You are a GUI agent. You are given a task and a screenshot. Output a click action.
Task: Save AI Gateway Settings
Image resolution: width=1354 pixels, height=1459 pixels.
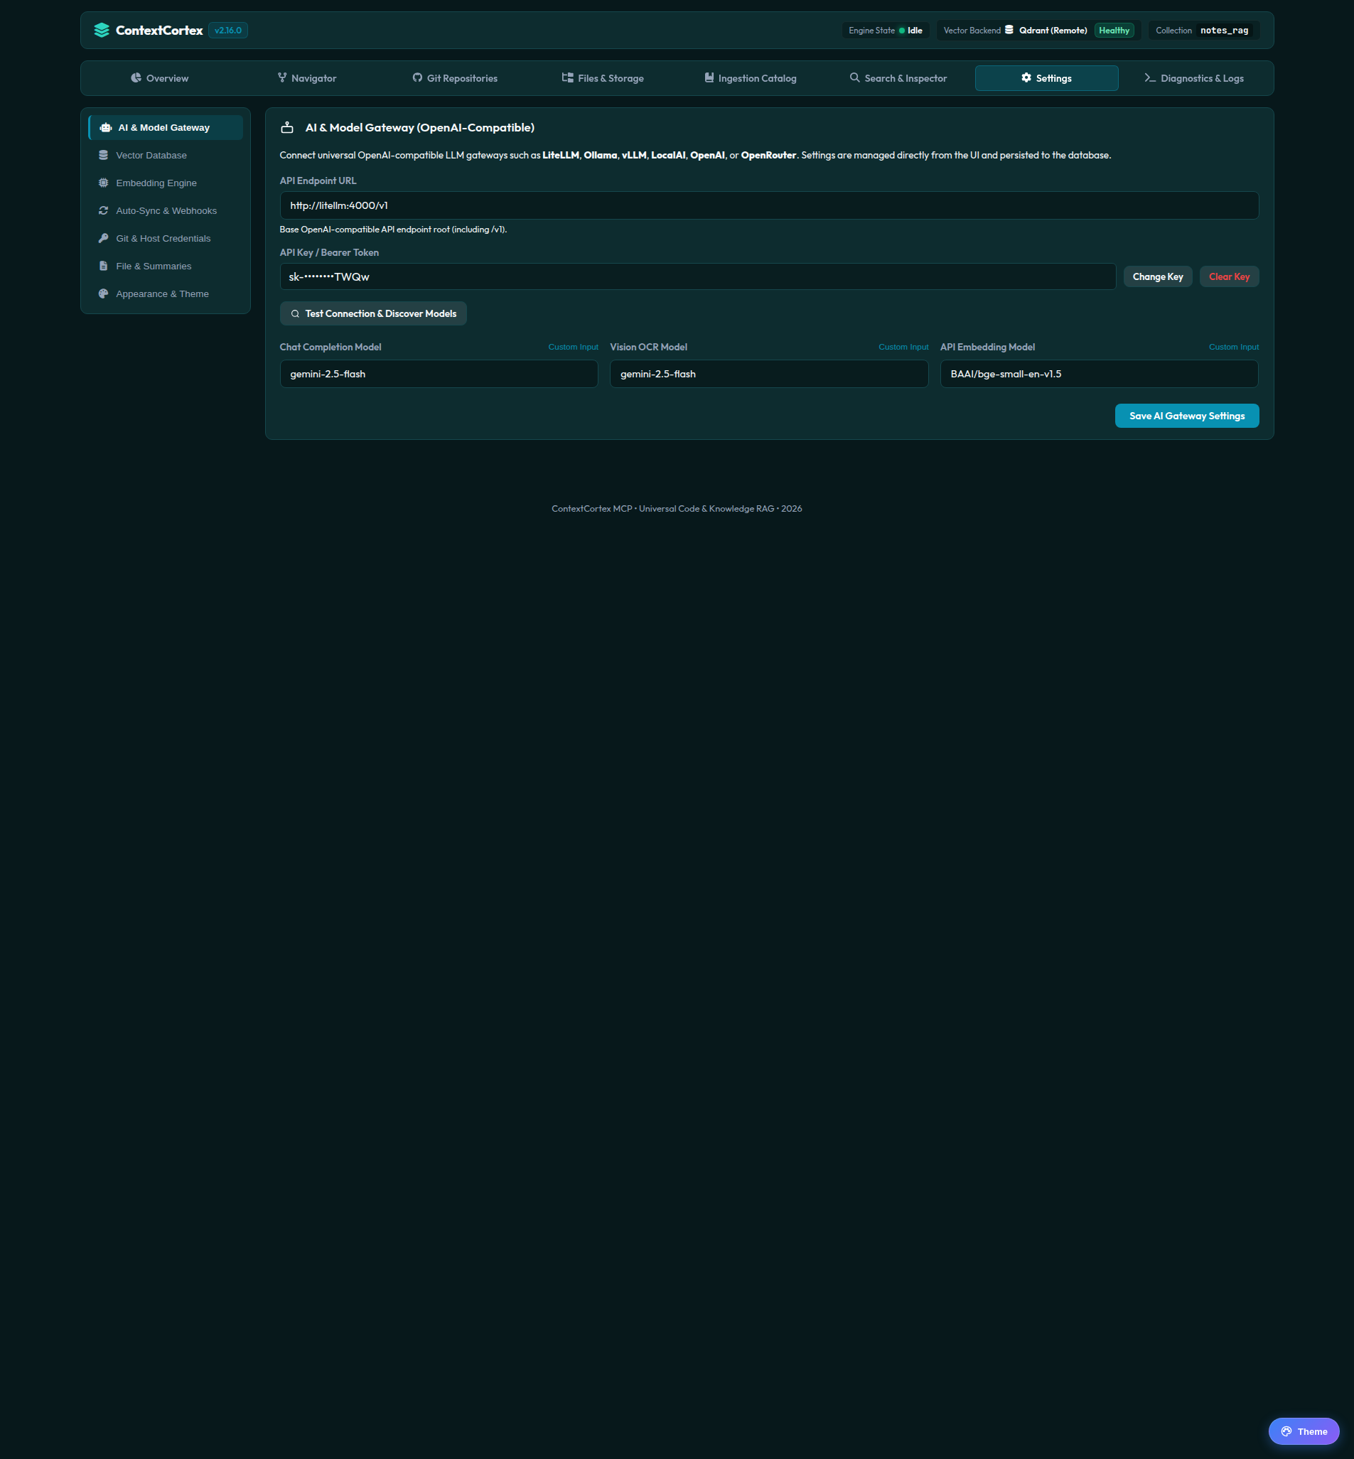[x=1186, y=416]
